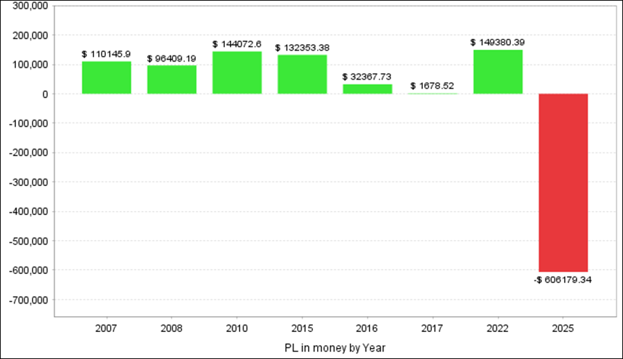
Task: Click the 0 tick on the y-axis
Action: pos(44,94)
